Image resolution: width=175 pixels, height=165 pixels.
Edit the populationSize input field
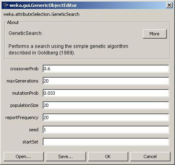click(x=106, y=105)
